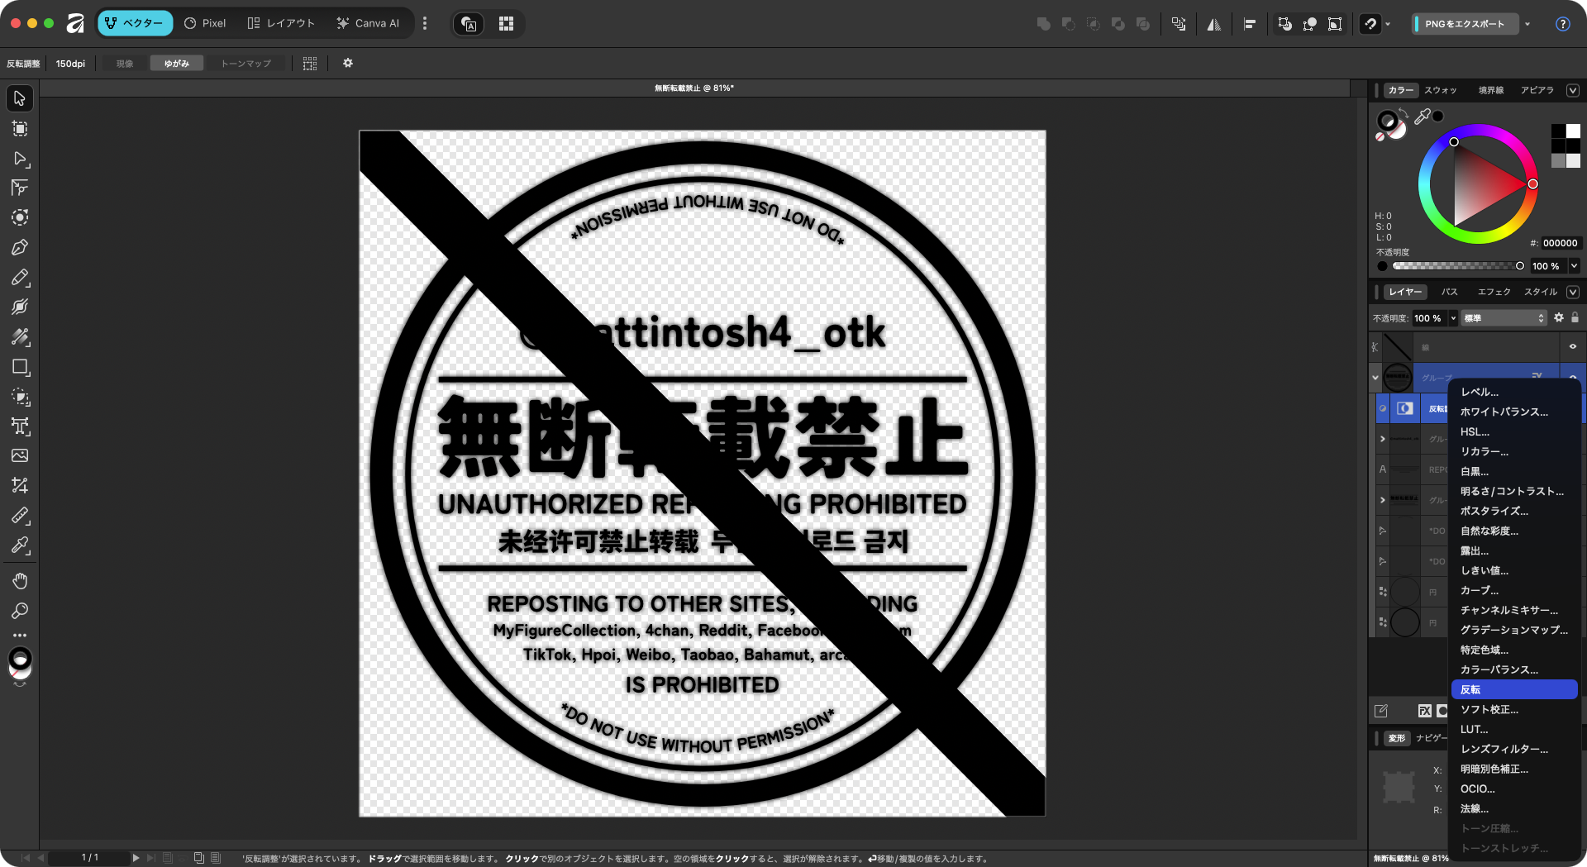Viewport: 1587px width, 867px height.
Task: Click the next page arrow in status bar
Action: [136, 858]
